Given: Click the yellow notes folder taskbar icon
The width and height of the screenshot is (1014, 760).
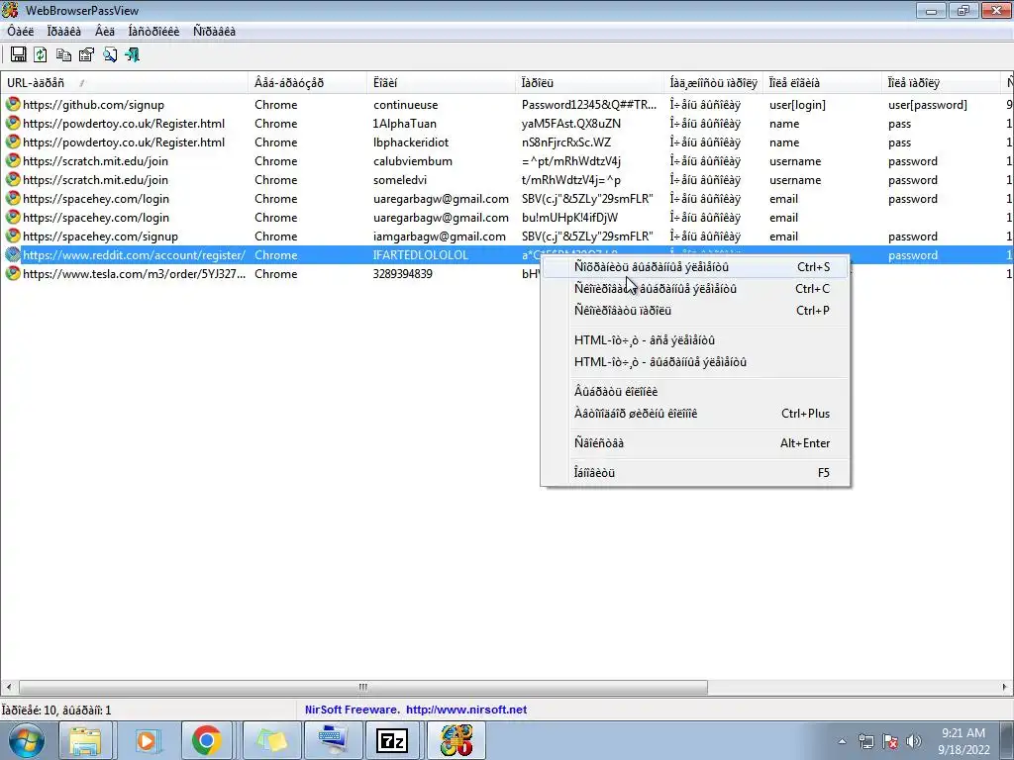Looking at the screenshot, I should pos(271,740).
